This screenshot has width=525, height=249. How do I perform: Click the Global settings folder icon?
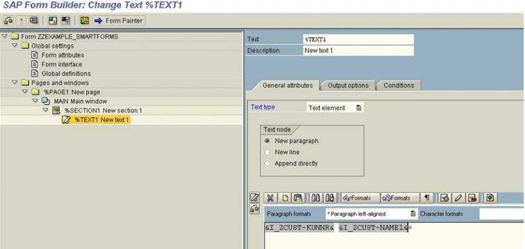(x=25, y=46)
